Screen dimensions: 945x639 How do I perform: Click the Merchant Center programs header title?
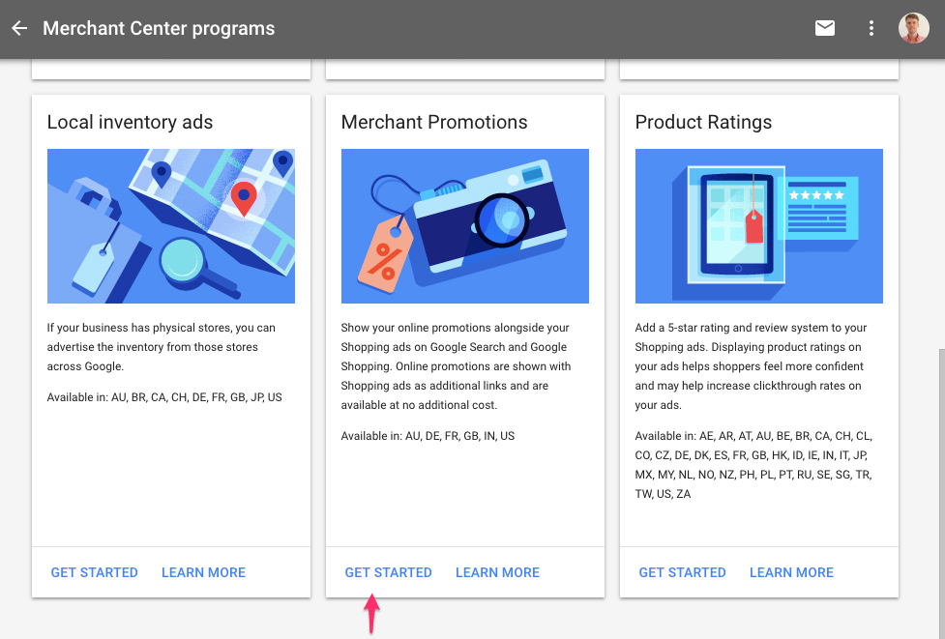click(x=159, y=28)
